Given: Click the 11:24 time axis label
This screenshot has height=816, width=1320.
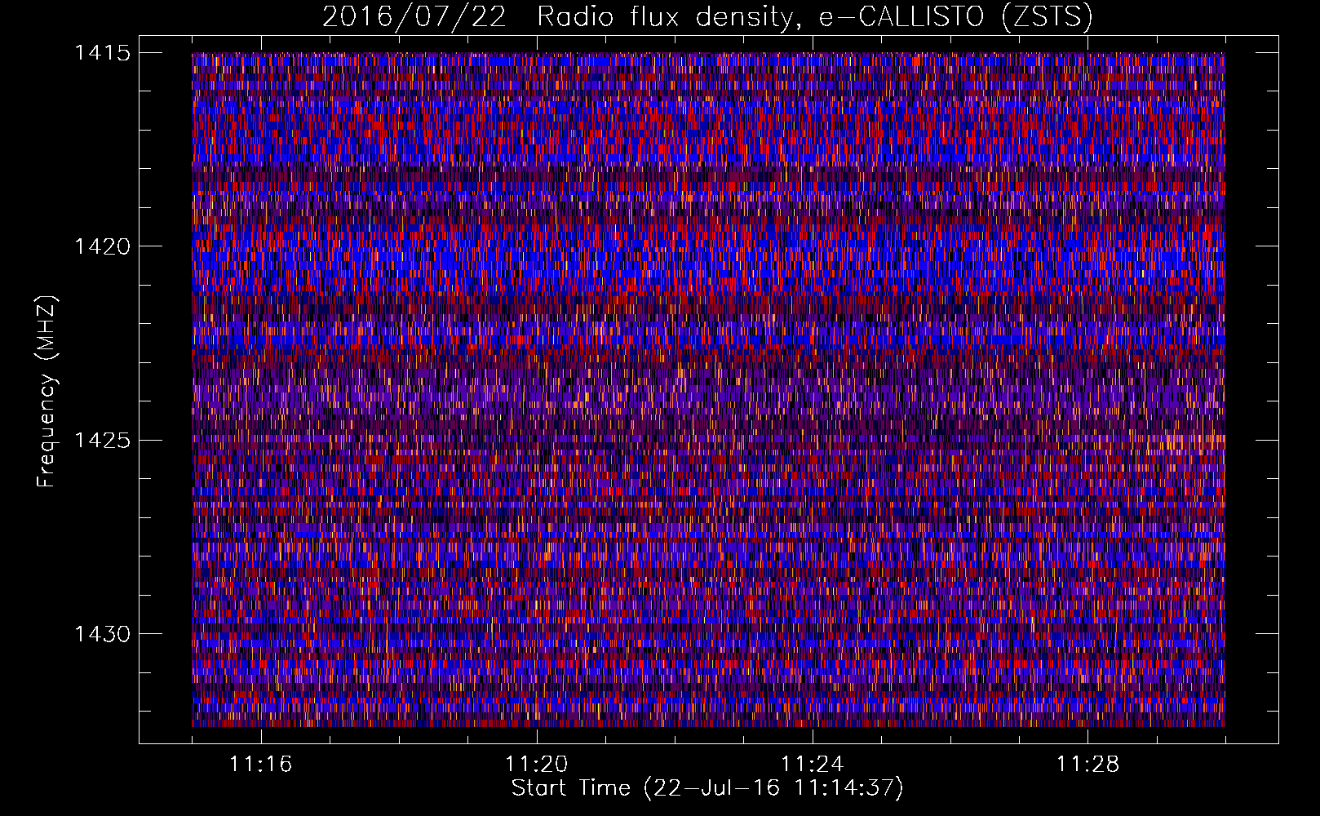Looking at the screenshot, I should coord(812,765).
